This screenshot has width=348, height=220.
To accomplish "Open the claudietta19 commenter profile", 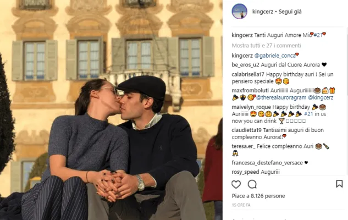I will [x=247, y=130].
